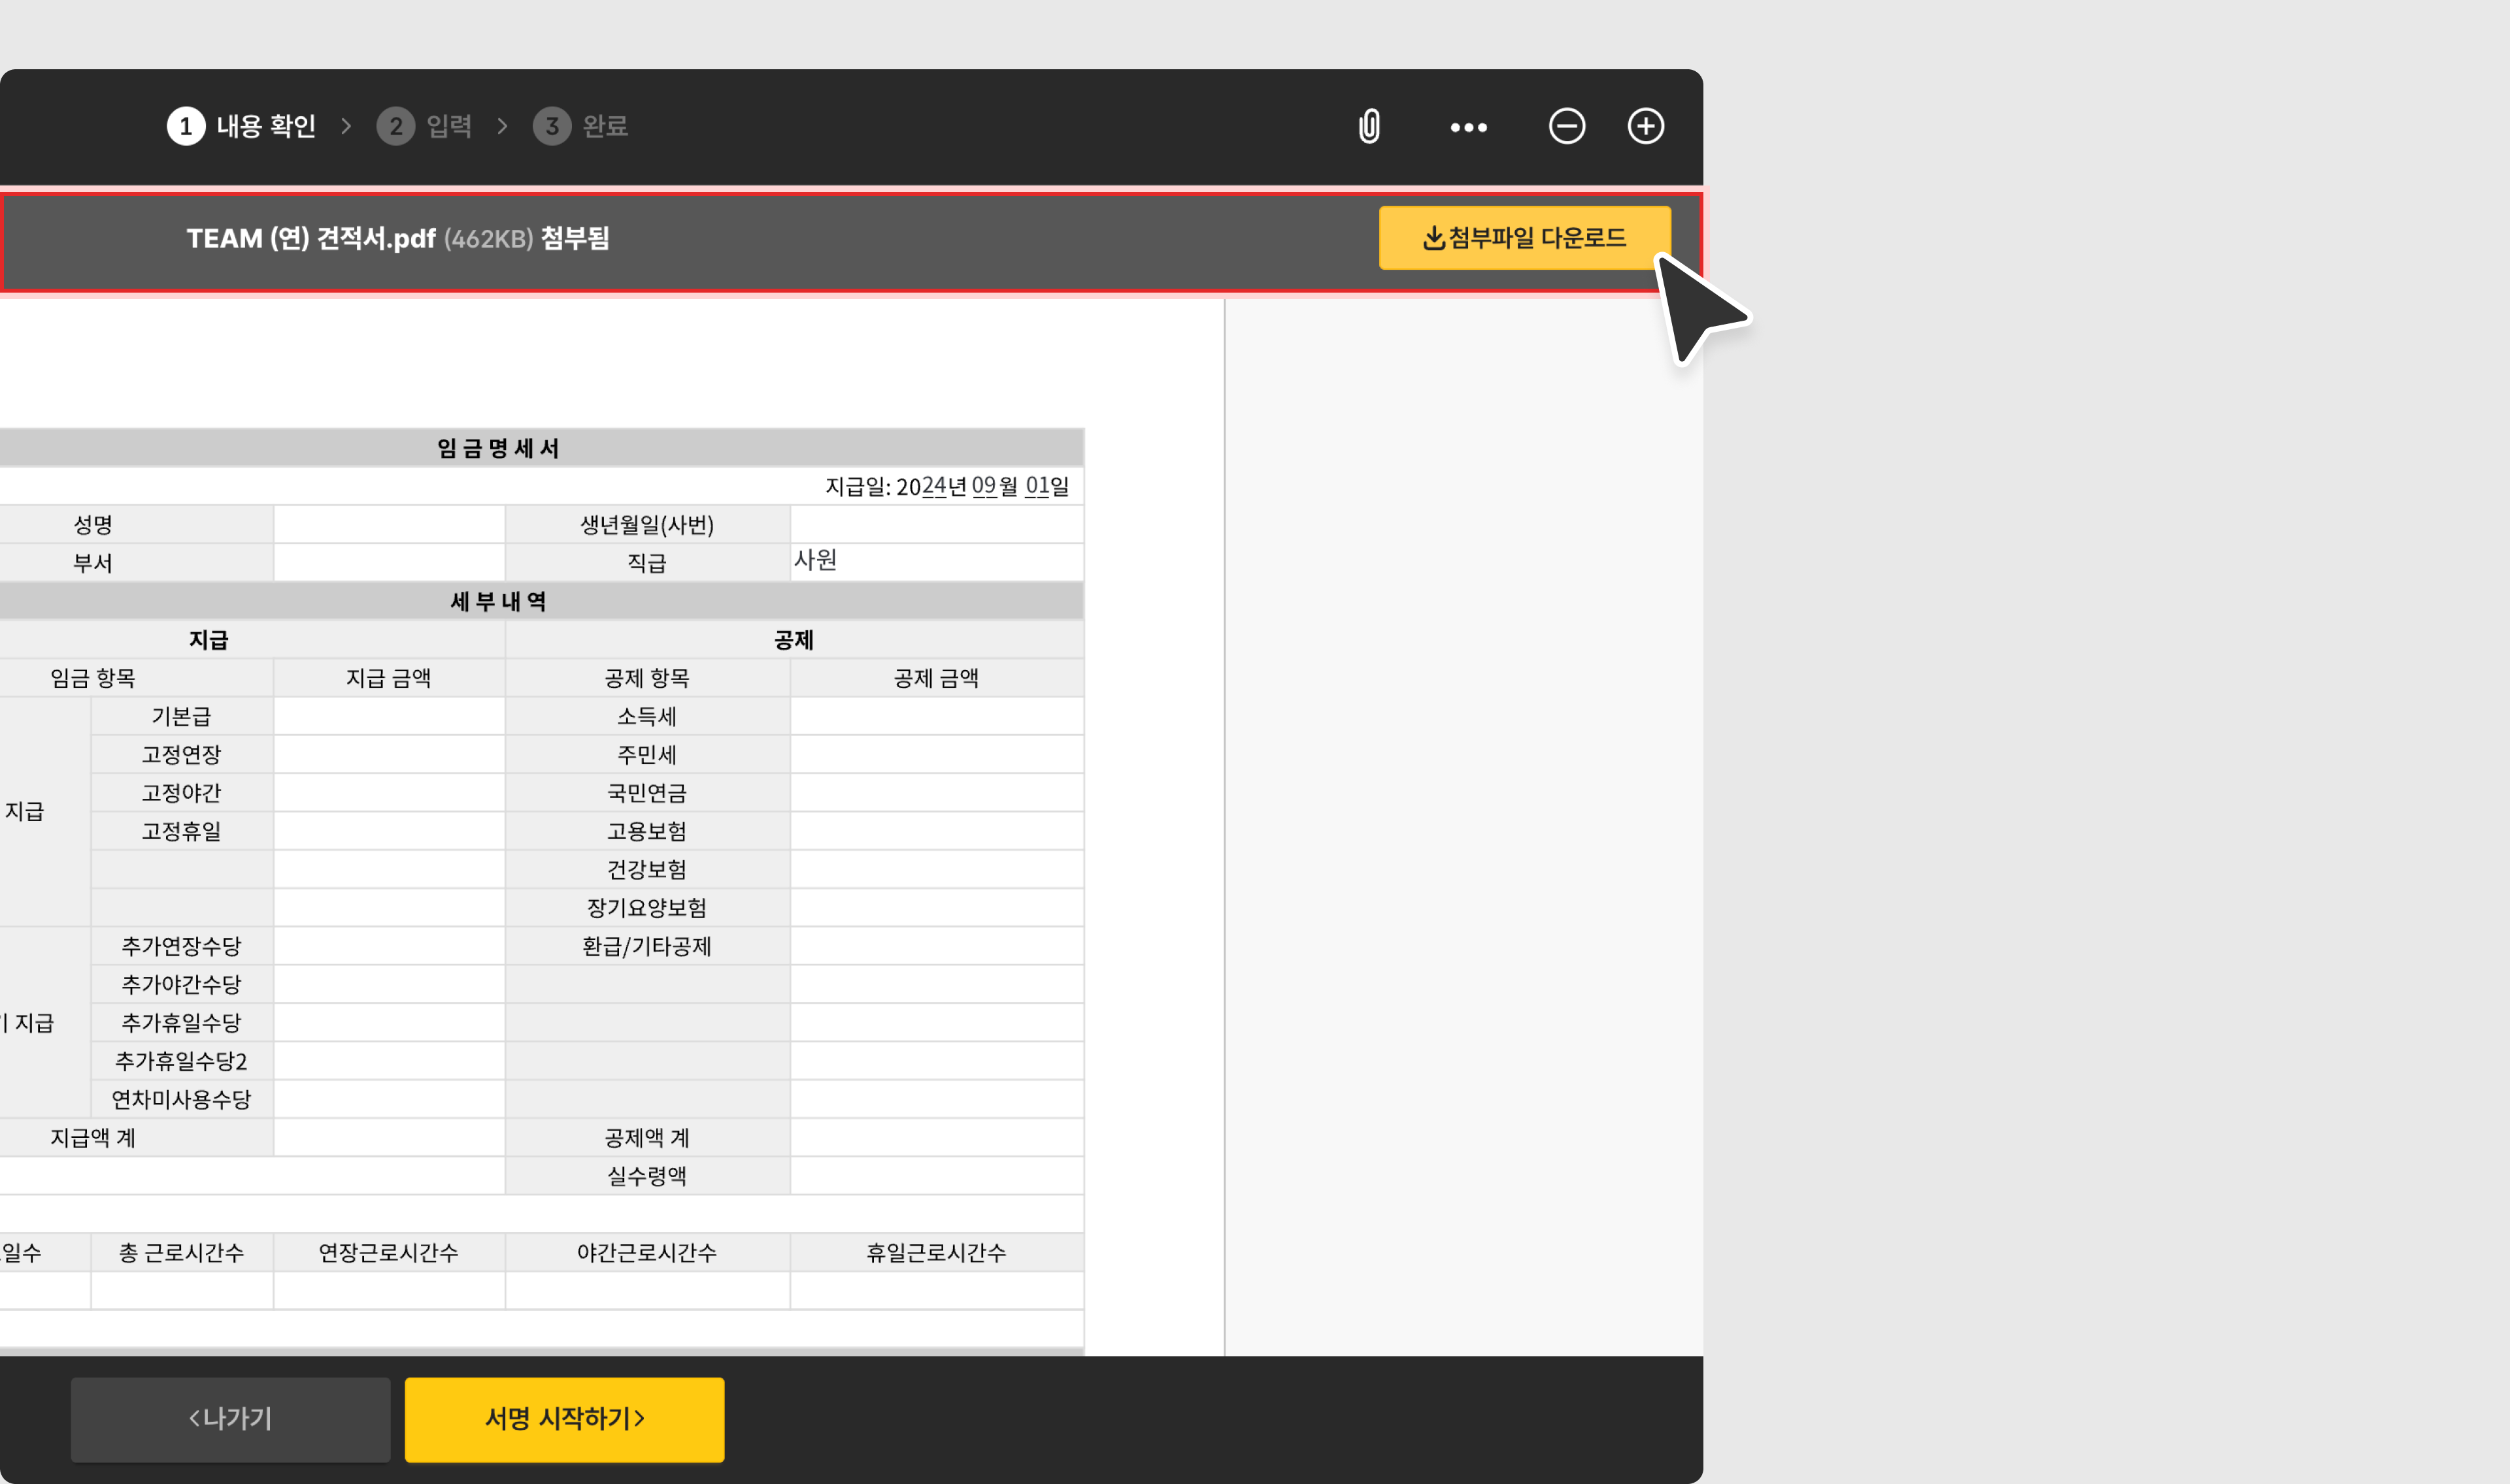Select step 1 내용 확인

[x=242, y=126]
